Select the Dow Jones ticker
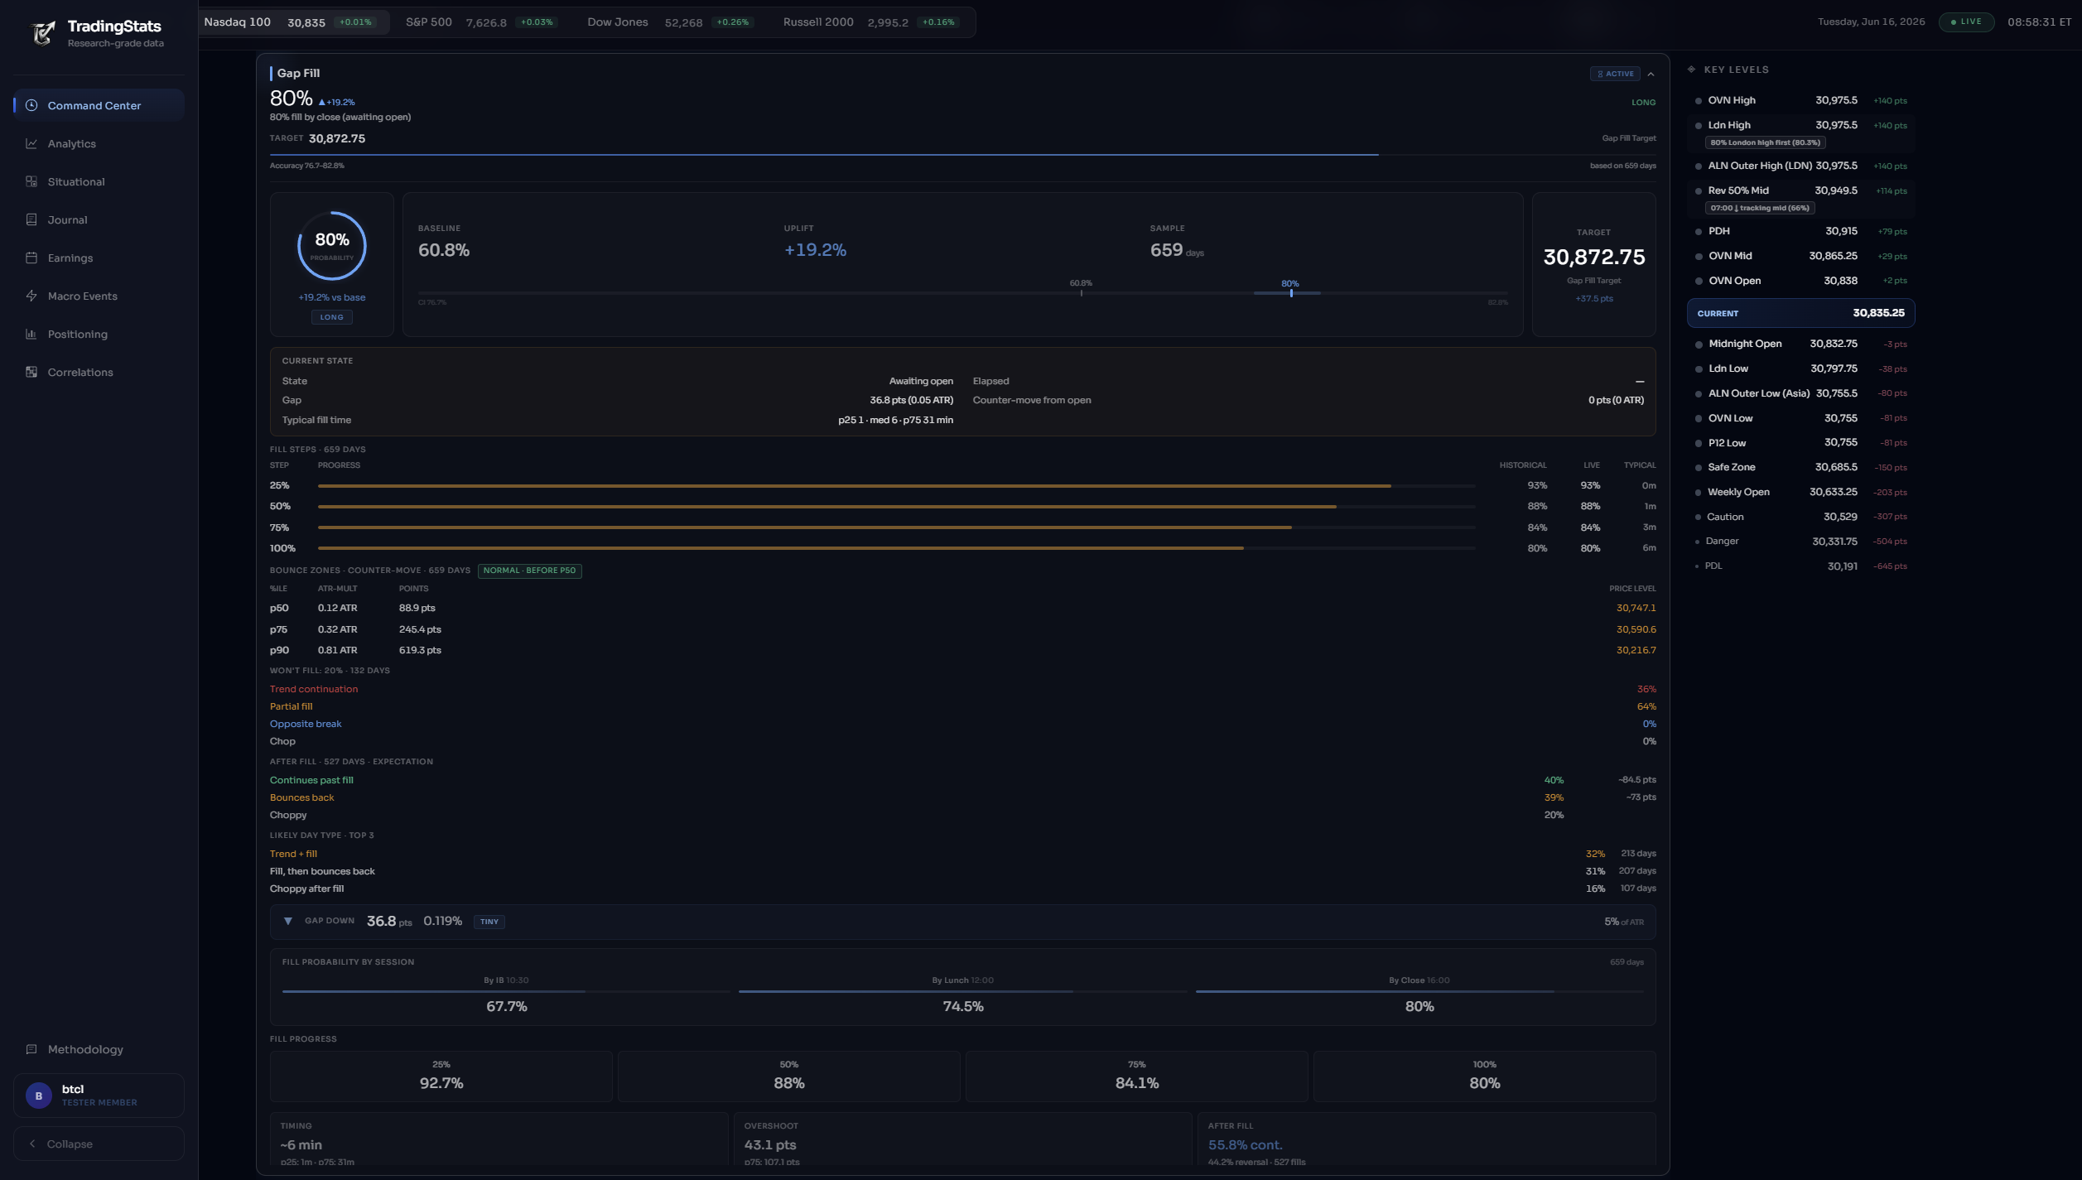 [669, 22]
